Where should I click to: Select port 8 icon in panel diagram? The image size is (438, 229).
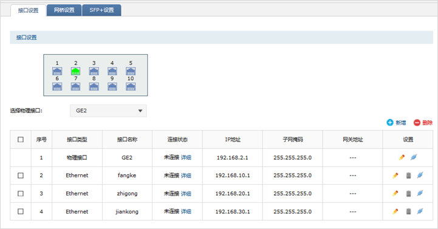94,87
